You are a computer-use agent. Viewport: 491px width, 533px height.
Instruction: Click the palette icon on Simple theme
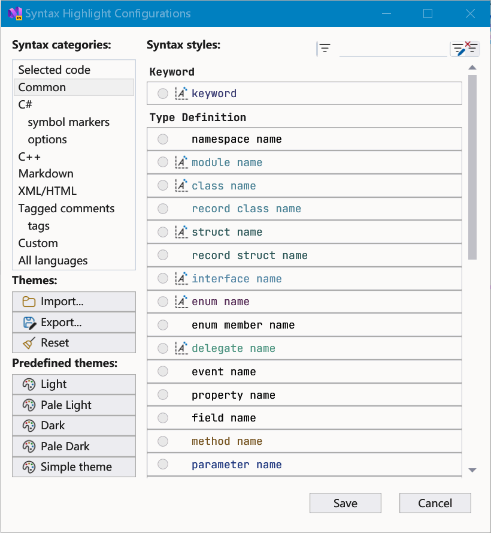point(29,467)
